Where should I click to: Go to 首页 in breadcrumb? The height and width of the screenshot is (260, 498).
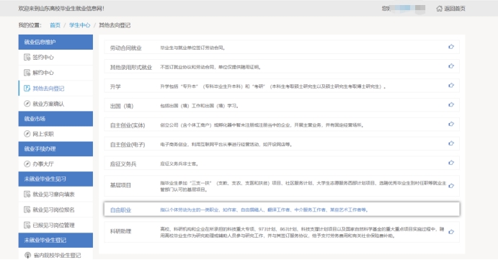click(55, 25)
